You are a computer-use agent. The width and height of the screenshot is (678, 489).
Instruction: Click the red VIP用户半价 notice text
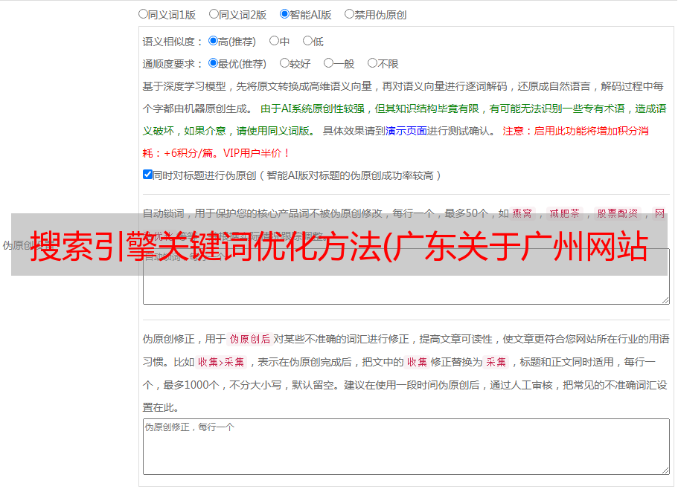pos(256,153)
